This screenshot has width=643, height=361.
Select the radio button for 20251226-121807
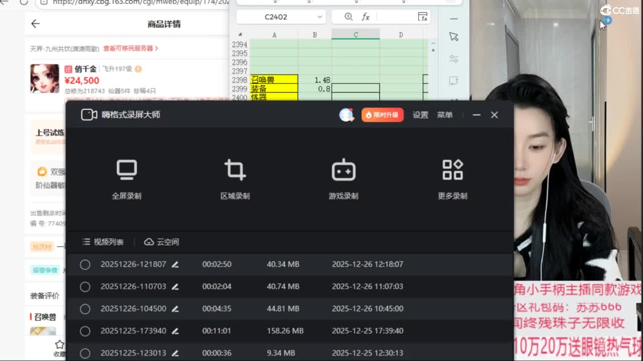tap(85, 265)
